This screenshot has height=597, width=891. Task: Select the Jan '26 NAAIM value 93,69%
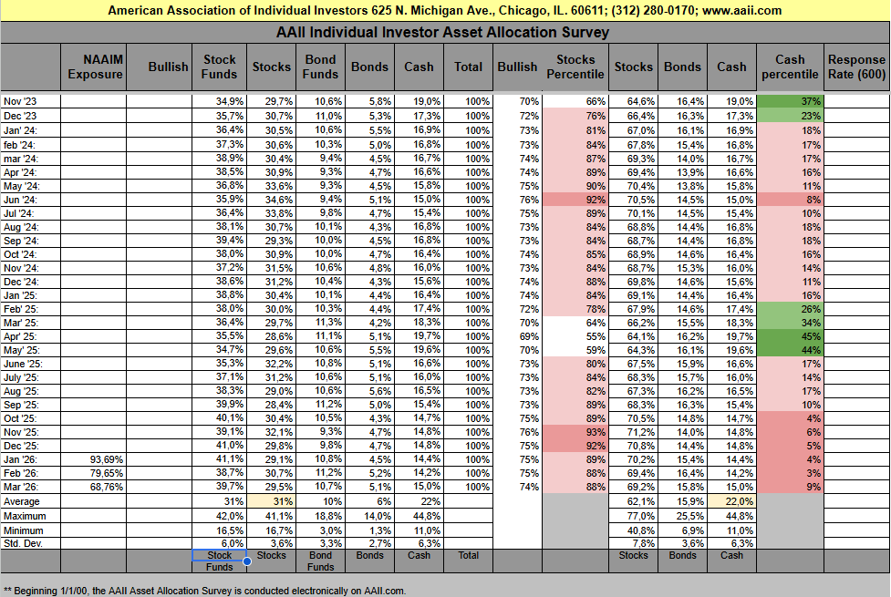[95, 460]
